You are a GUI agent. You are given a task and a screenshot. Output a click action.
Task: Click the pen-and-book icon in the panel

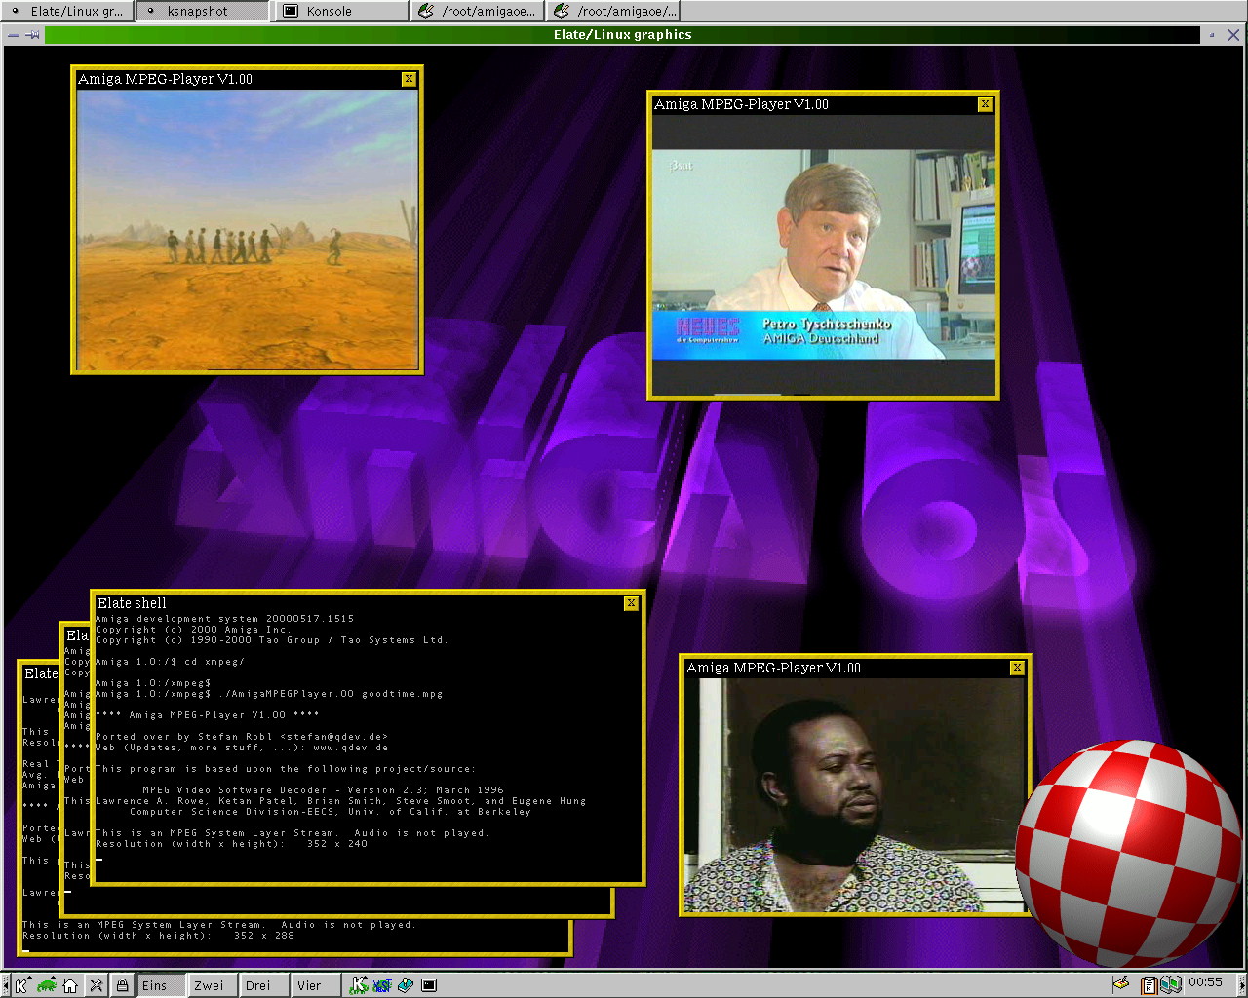pos(406,985)
